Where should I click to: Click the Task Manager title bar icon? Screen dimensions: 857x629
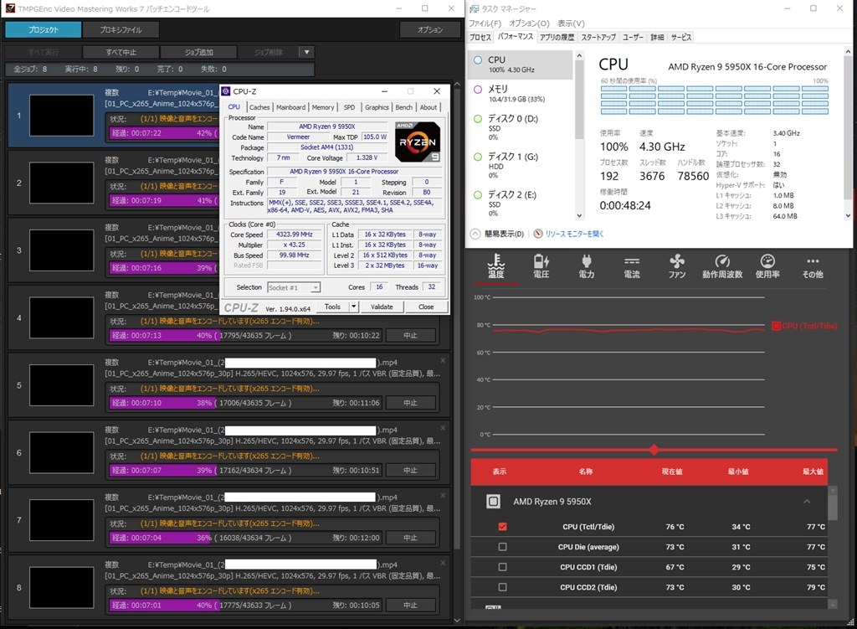(x=474, y=8)
